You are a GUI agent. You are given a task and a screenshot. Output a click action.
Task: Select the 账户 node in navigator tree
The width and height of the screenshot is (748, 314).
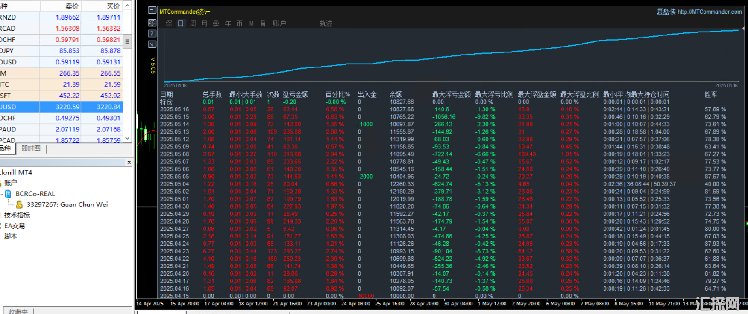(x=11, y=183)
